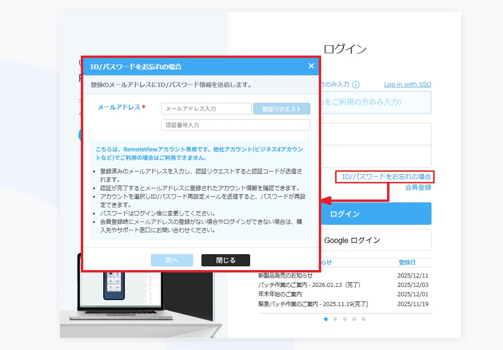Click the 認証リクエスト button
Viewport: 503px width, 350px height.
[281, 108]
